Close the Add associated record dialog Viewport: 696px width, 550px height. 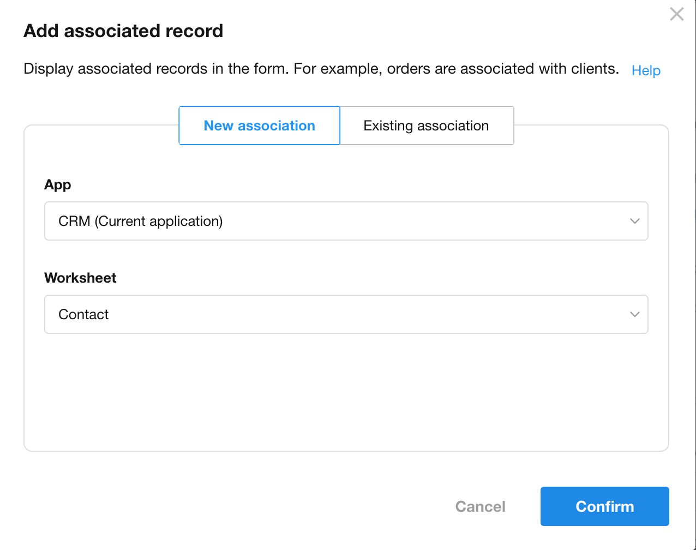pyautogui.click(x=676, y=14)
